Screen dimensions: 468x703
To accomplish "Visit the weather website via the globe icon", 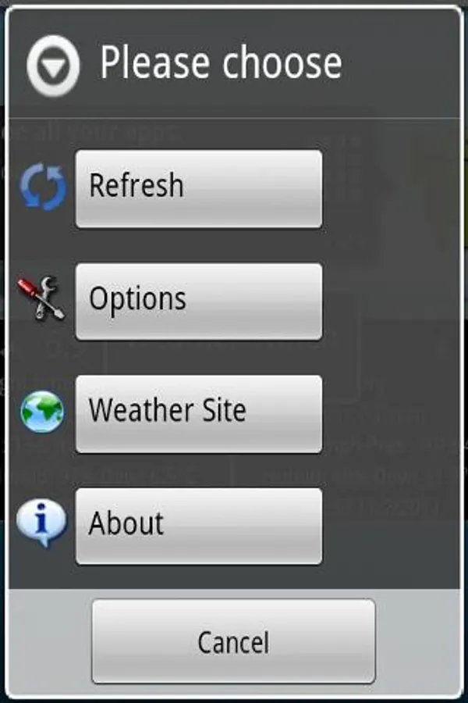I will [x=42, y=412].
